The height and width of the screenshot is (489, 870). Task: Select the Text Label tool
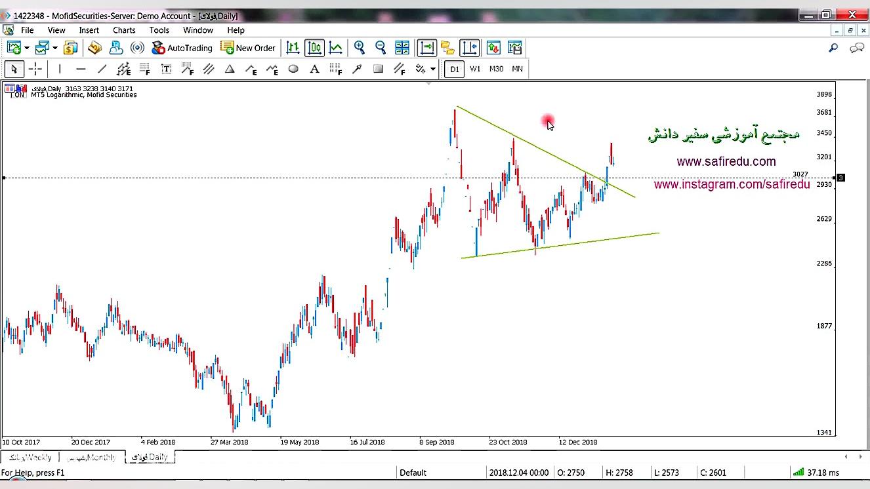click(166, 69)
